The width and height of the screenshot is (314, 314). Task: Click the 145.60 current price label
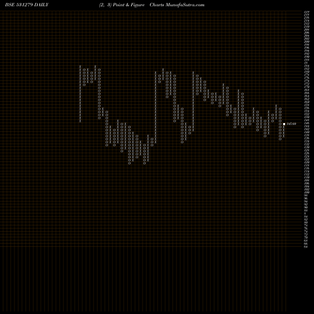point(291,124)
